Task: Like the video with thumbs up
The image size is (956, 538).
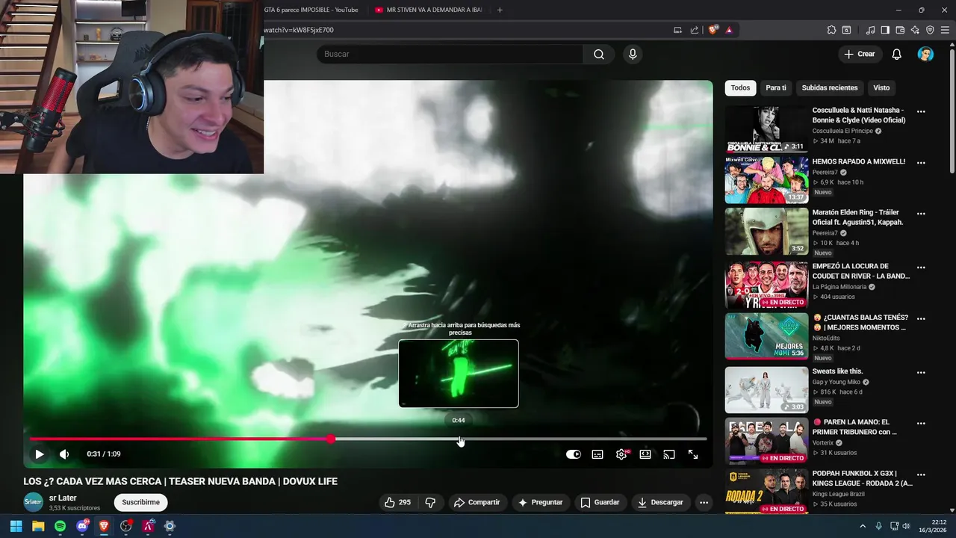Action: [397, 502]
